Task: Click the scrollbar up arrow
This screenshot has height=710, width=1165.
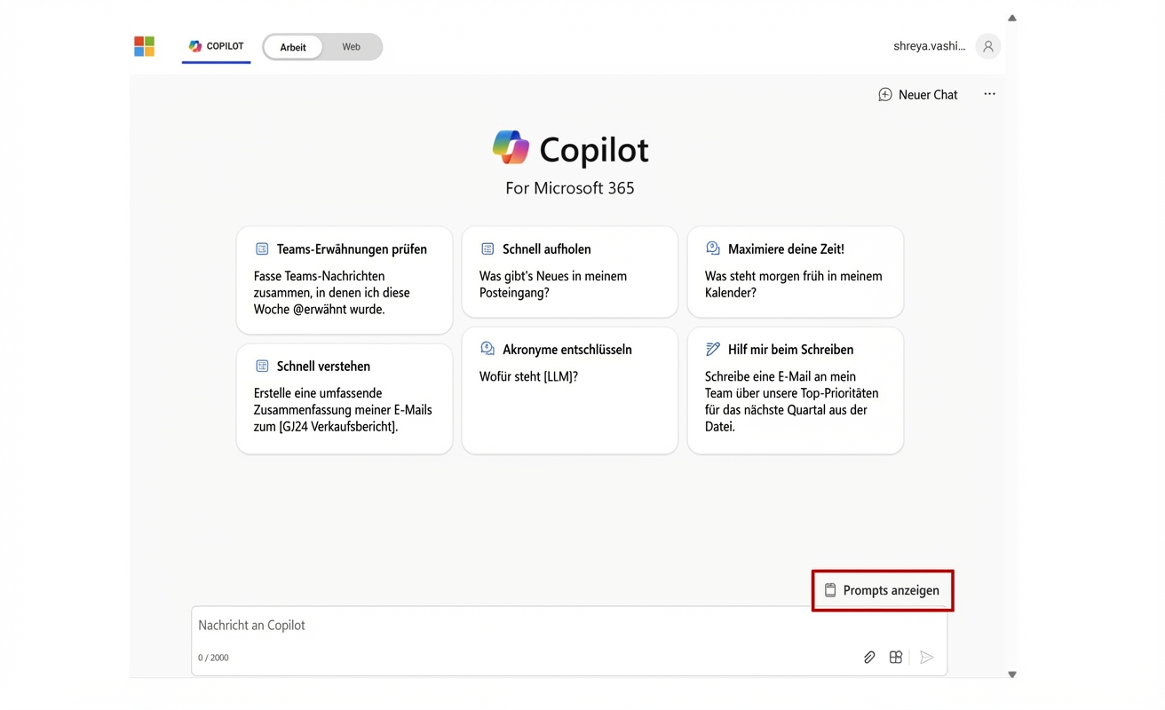Action: click(x=1011, y=18)
